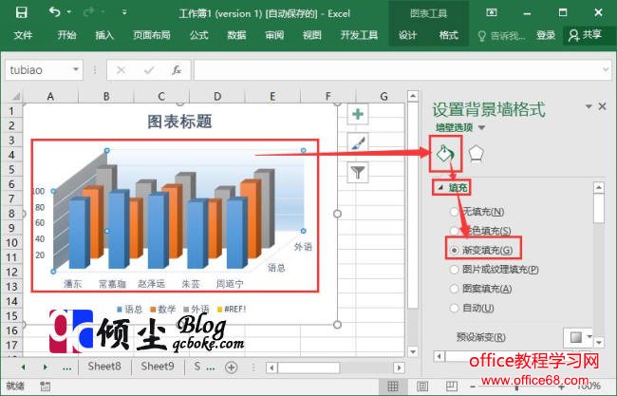Click the Chart Elements plus button
This screenshot has height=396, width=617.
[x=358, y=114]
